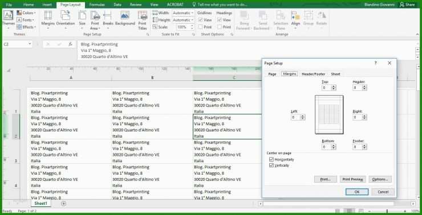Screen dimensions: 422x215
Task: Switch to Normal view icon
Action: pyautogui.click(x=337, y=211)
